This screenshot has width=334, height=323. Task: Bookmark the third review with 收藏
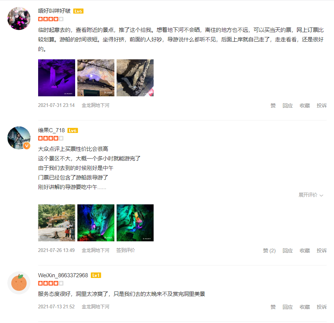(x=305, y=307)
